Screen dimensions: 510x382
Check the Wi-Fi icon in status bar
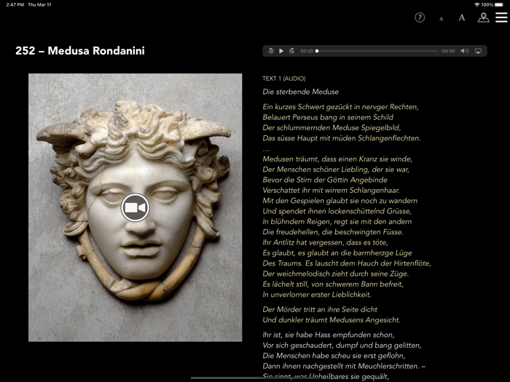click(x=476, y=4)
